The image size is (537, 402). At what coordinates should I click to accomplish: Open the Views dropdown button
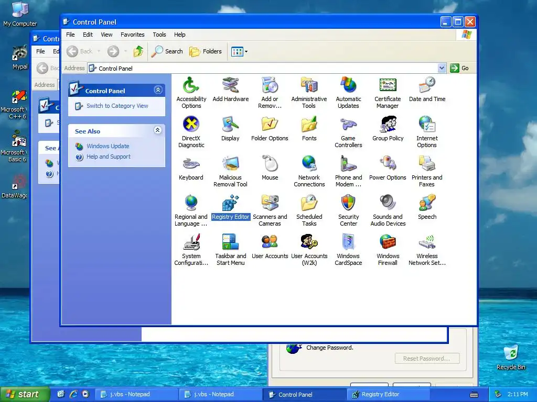coord(239,52)
